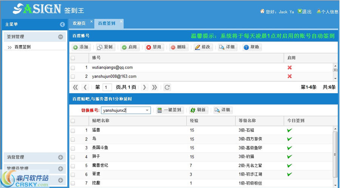Click the 添加 add account button

(81, 47)
